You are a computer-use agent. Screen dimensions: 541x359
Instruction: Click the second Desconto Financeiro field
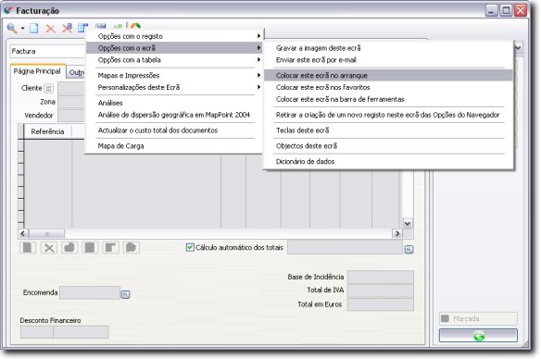coord(81,332)
